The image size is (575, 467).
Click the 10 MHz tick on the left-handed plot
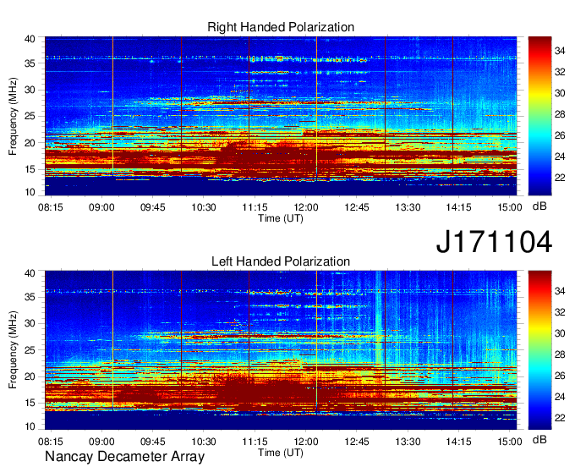tap(30, 426)
